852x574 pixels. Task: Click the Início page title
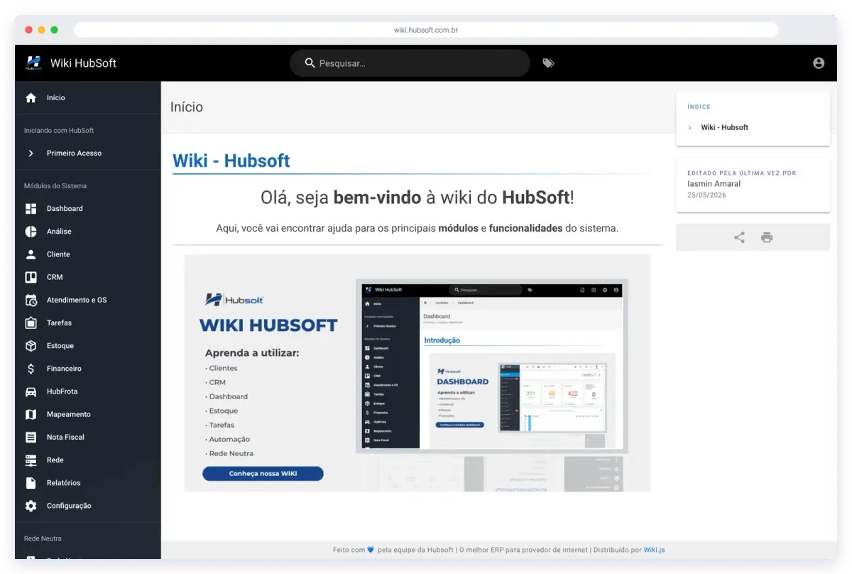pos(187,107)
